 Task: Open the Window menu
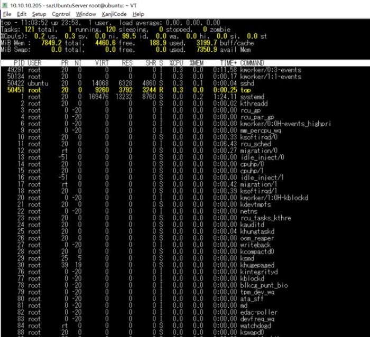click(x=86, y=14)
